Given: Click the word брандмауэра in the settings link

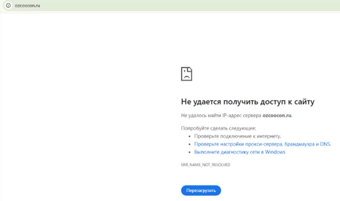Looking at the screenshot, I should pos(299,144).
